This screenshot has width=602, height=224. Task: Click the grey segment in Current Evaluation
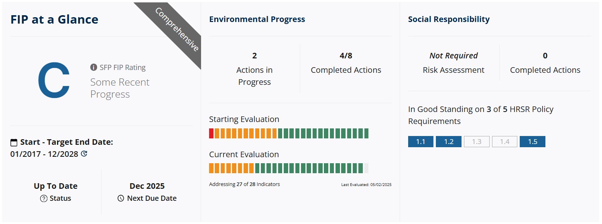(366, 168)
